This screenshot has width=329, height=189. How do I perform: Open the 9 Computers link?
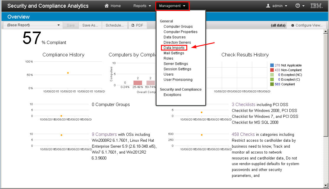pos(104,134)
